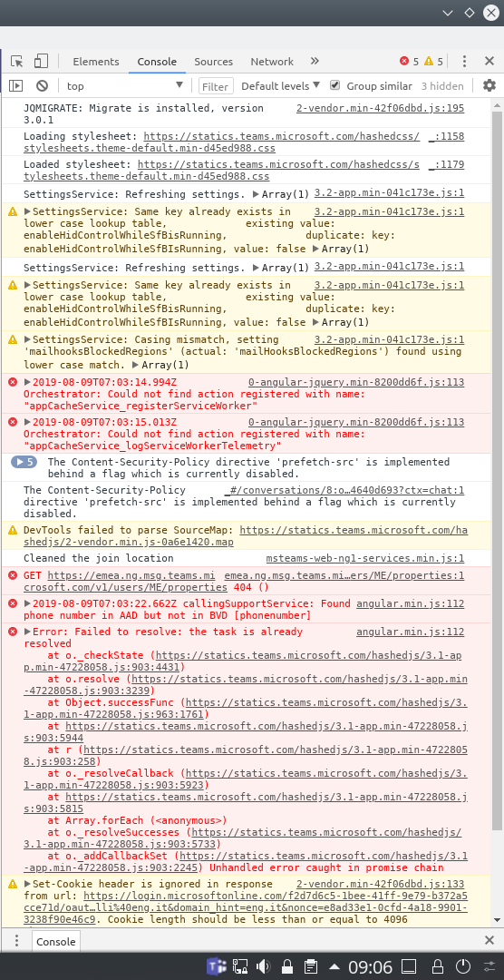Activate the inspect element picker icon
This screenshot has width=504, height=980.
(x=17, y=62)
